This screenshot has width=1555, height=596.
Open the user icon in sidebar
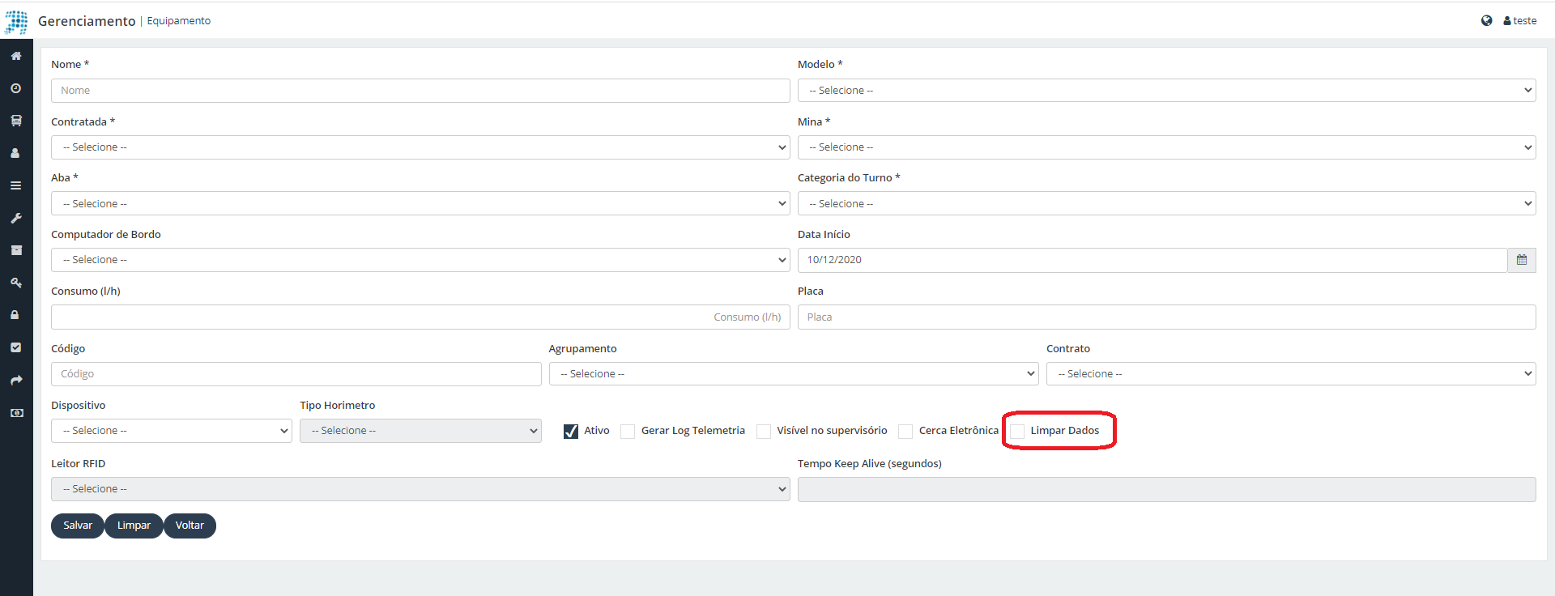pyautogui.click(x=15, y=153)
